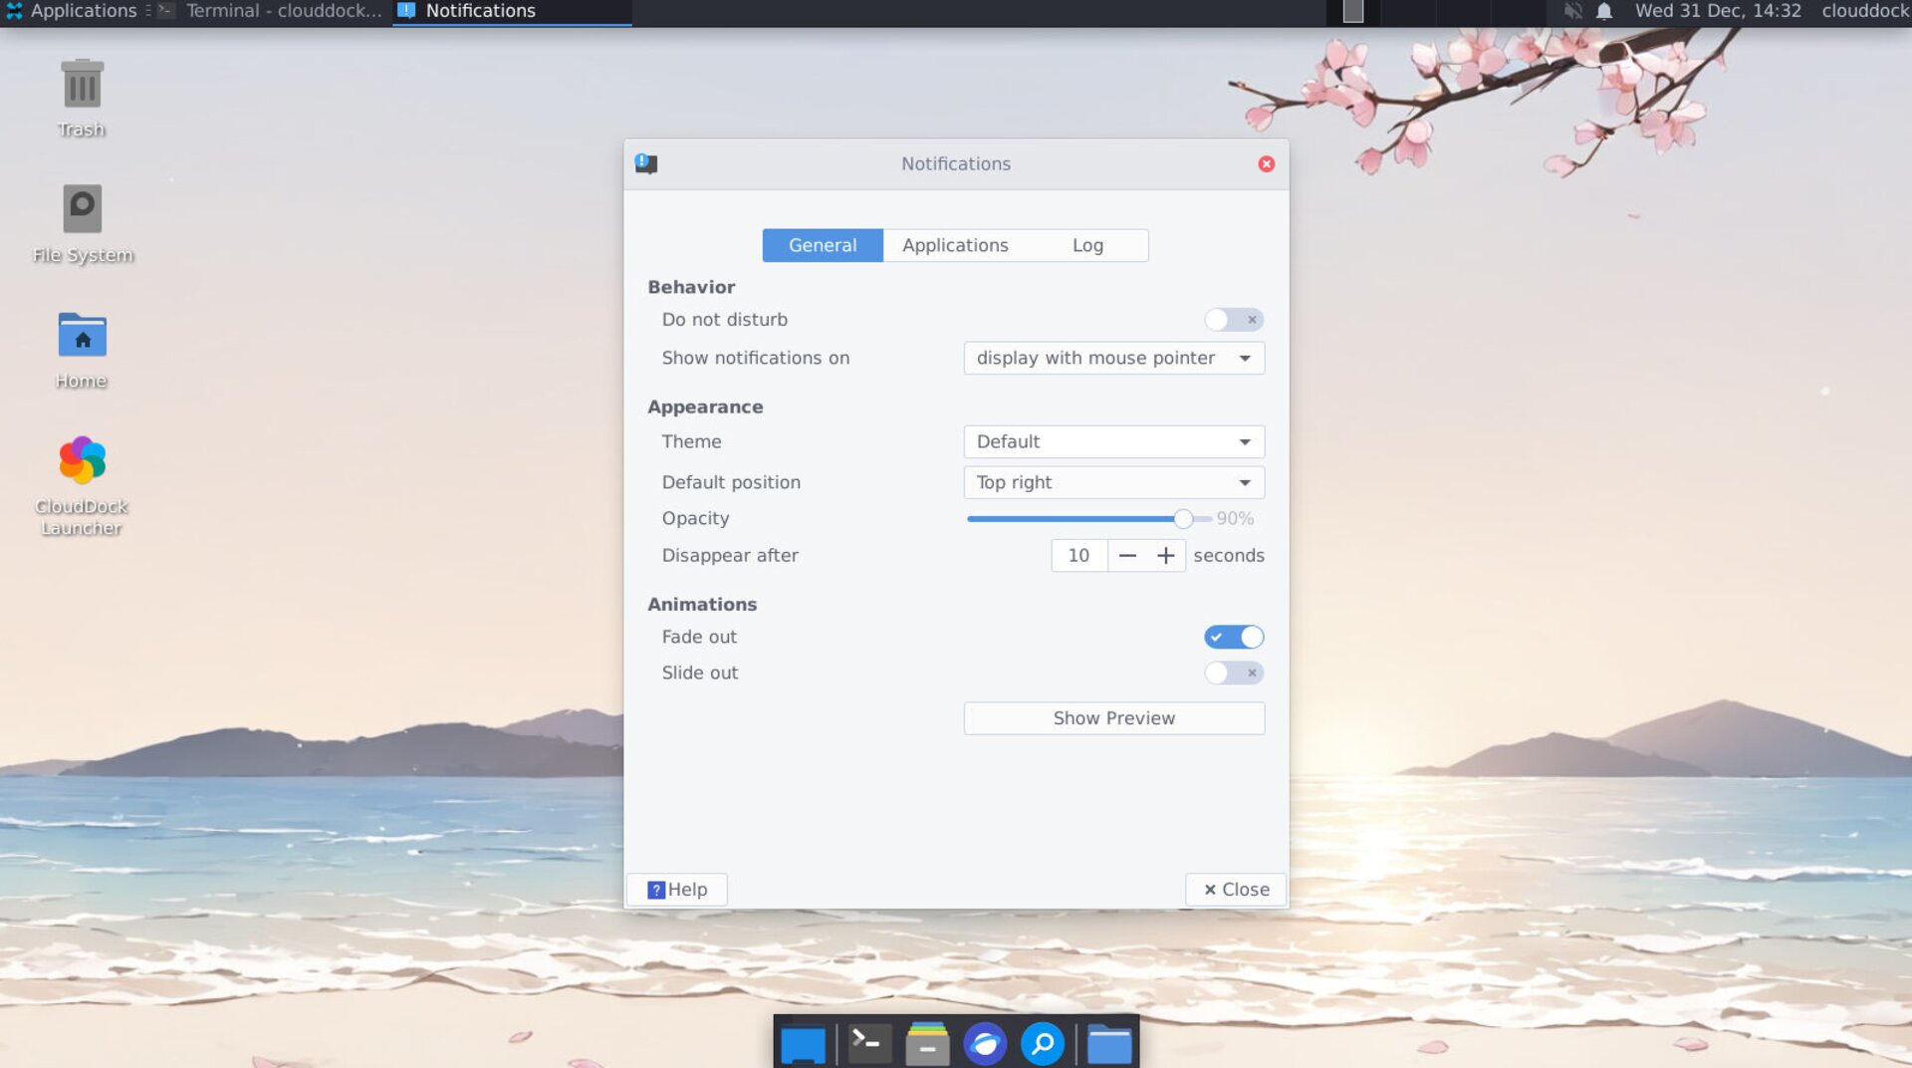Switch to the Applications tab
The width and height of the screenshot is (1912, 1068).
tap(954, 245)
